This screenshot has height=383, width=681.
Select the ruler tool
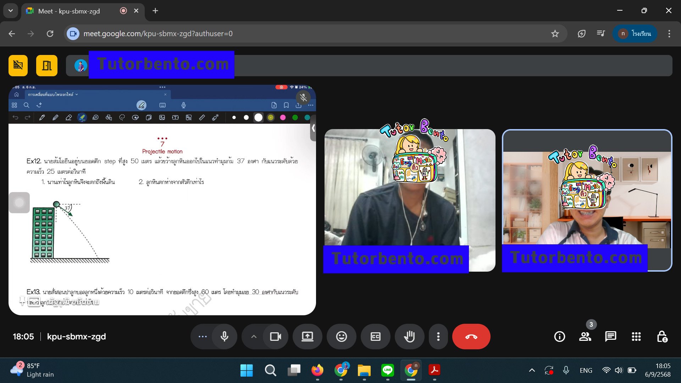pos(202,117)
